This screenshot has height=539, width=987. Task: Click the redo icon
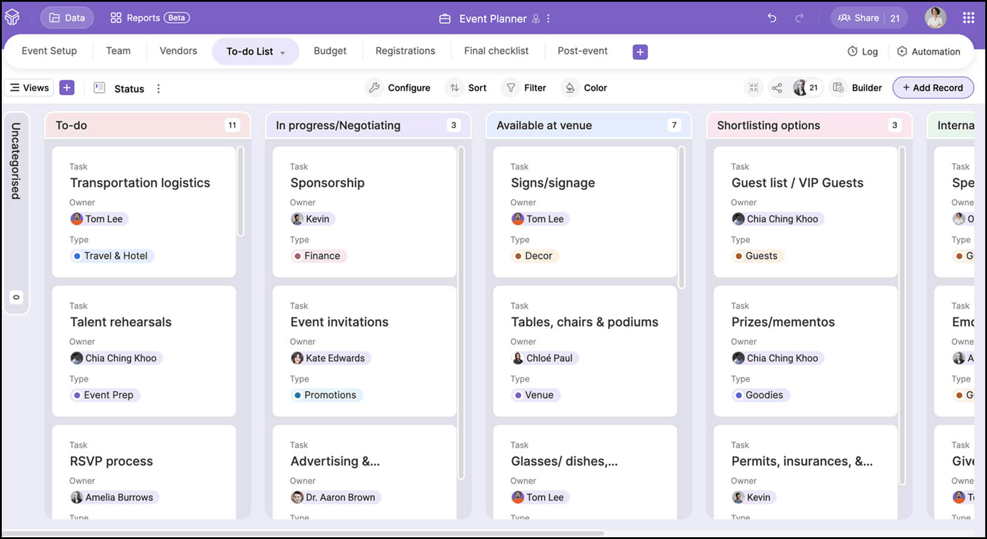tap(799, 18)
